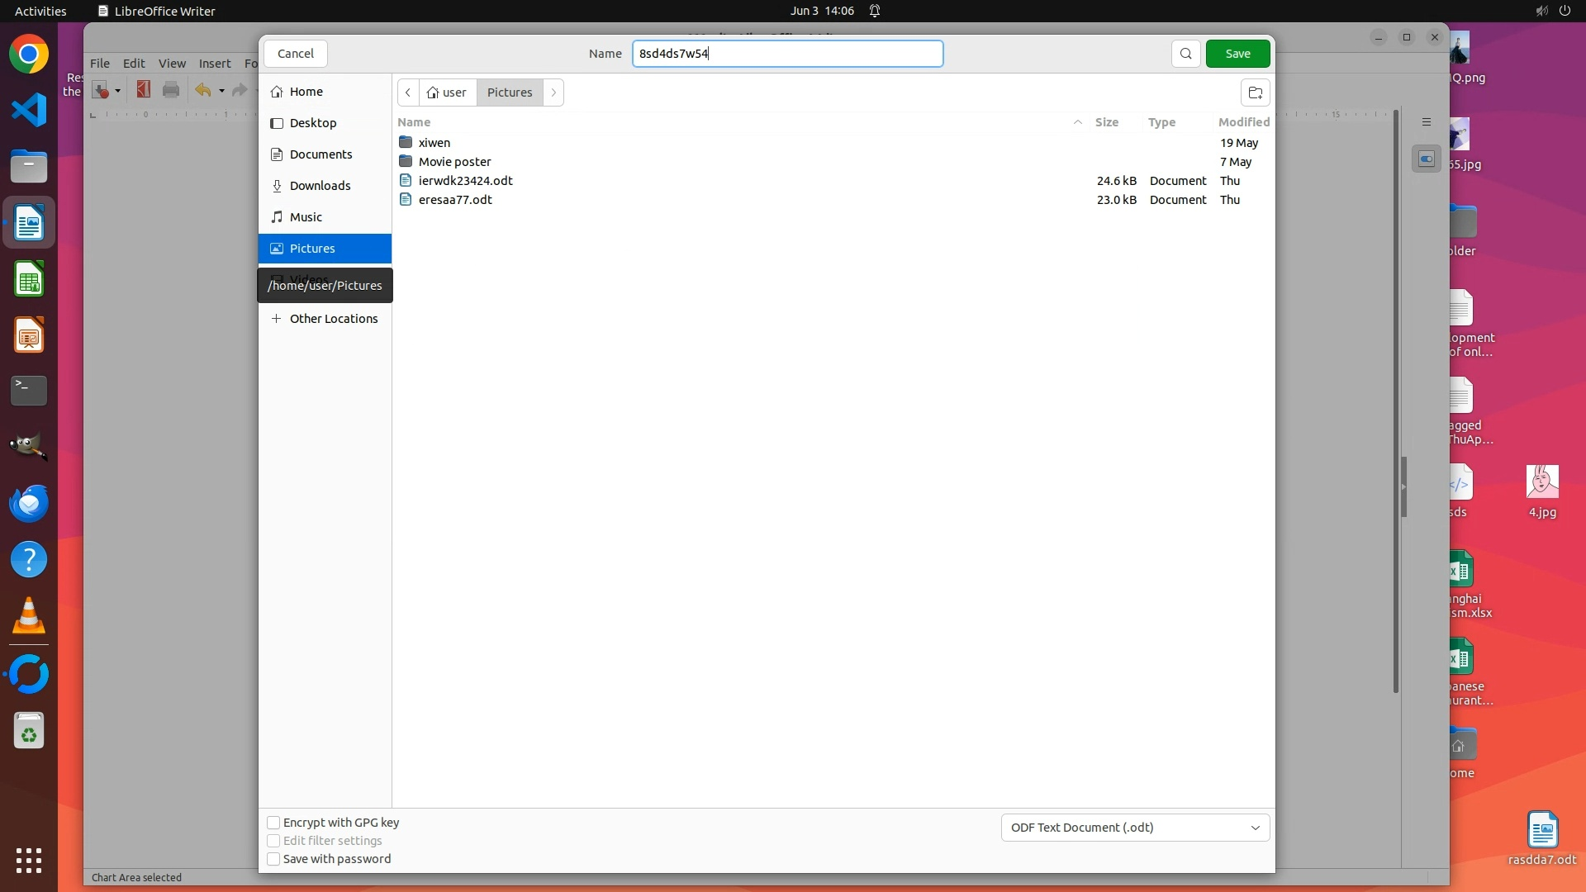Select Documents in the places sidebar
The height and width of the screenshot is (892, 1586).
click(321, 154)
